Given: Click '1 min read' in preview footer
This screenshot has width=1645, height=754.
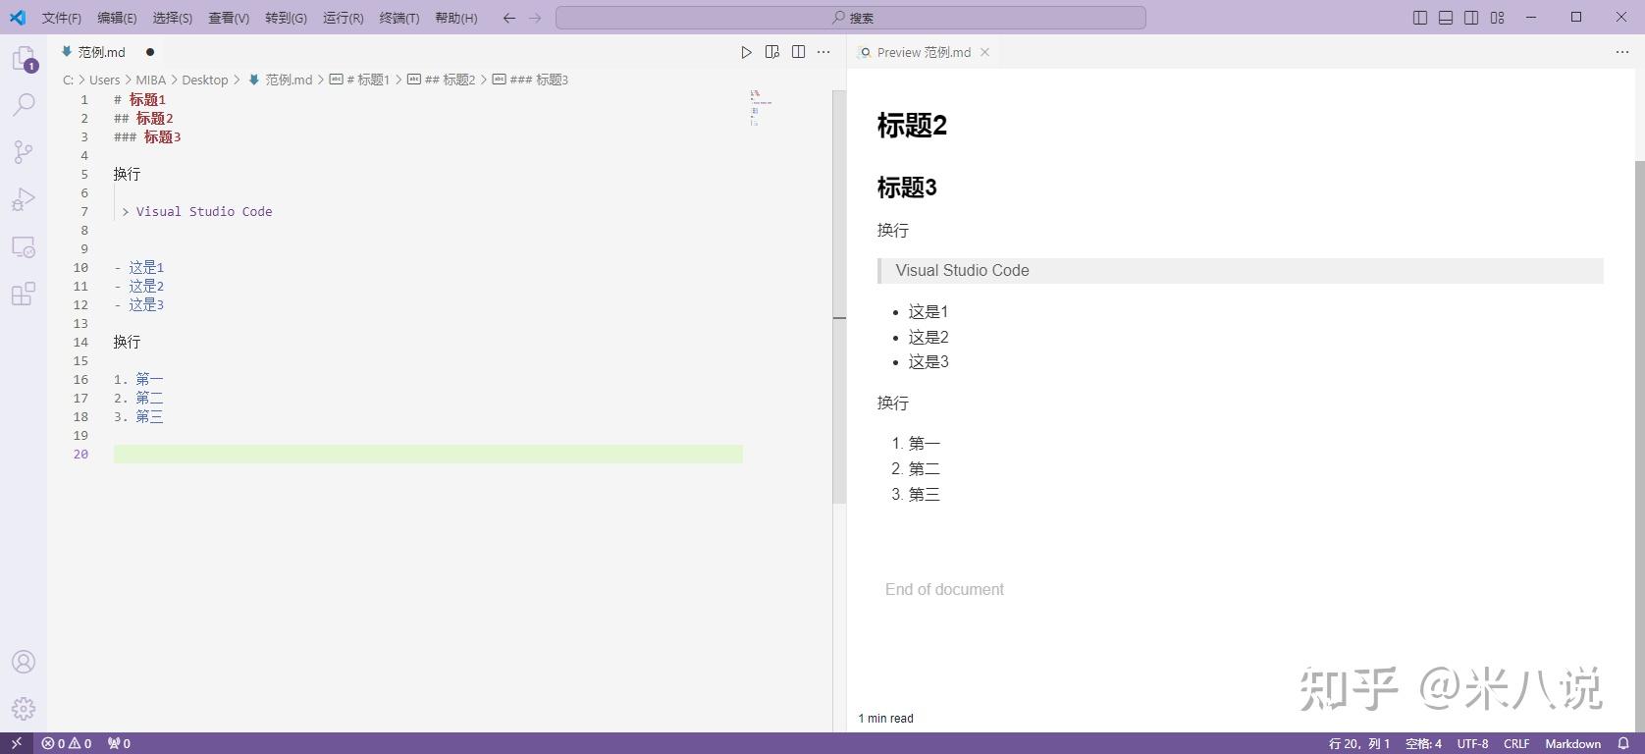Looking at the screenshot, I should pyautogui.click(x=885, y=719).
